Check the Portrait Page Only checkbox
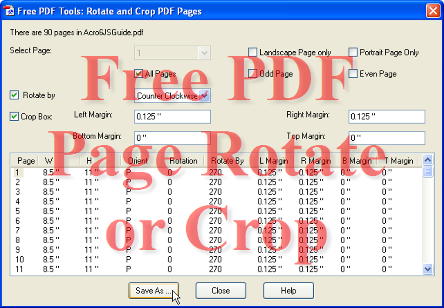This screenshot has width=444, height=308. point(353,52)
